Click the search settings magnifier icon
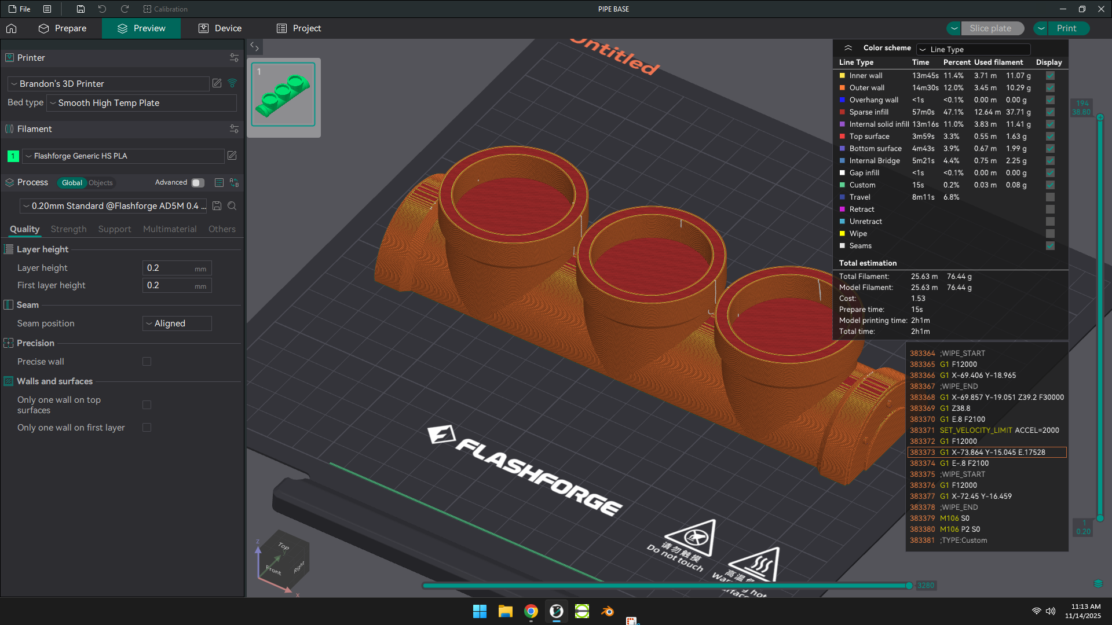The width and height of the screenshot is (1112, 625). point(232,205)
